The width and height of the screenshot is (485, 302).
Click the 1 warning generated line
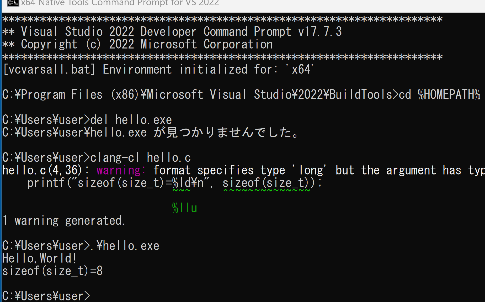63,221
